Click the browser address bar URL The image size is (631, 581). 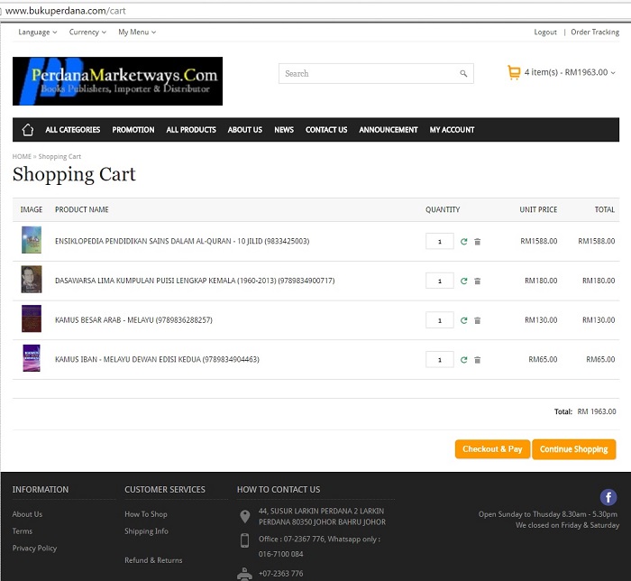pyautogui.click(x=66, y=11)
